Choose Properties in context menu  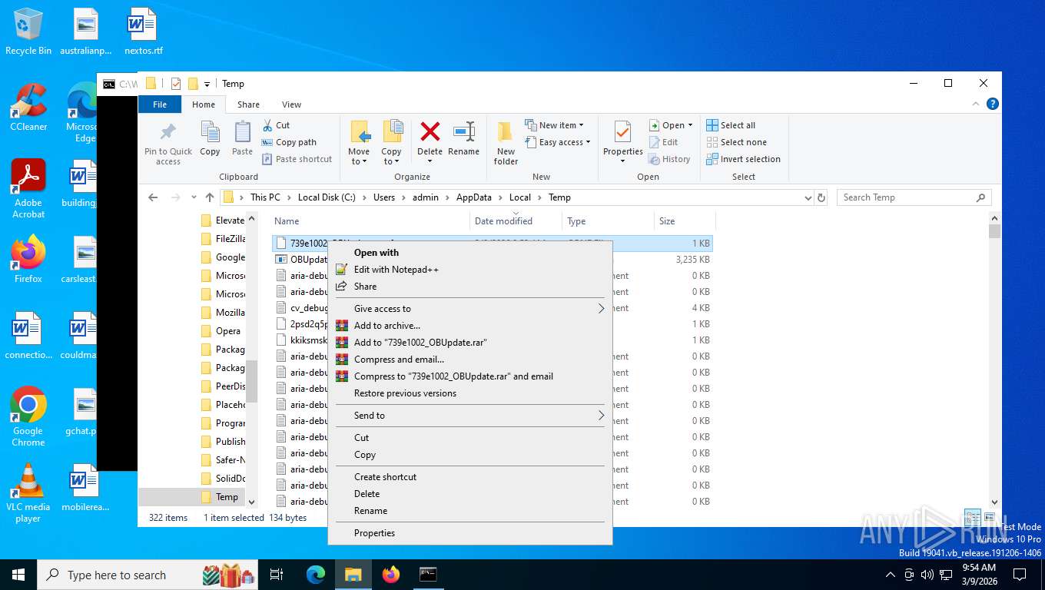pos(469,533)
